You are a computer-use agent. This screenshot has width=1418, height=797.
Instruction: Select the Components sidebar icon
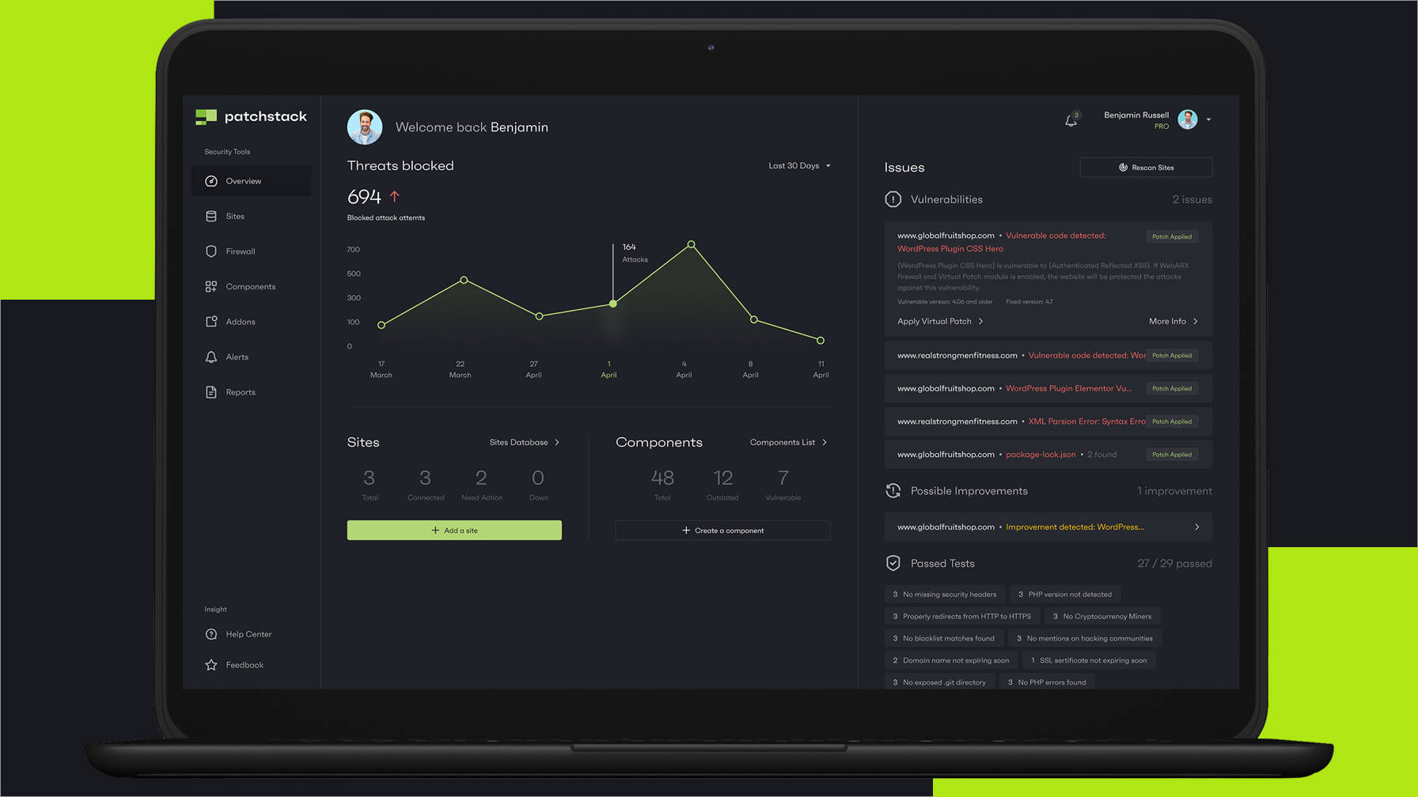click(x=210, y=286)
